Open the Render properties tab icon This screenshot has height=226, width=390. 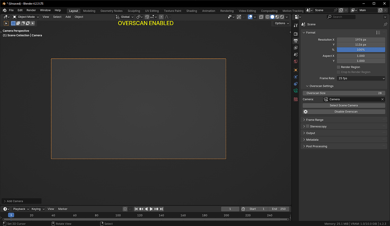tap(296, 34)
